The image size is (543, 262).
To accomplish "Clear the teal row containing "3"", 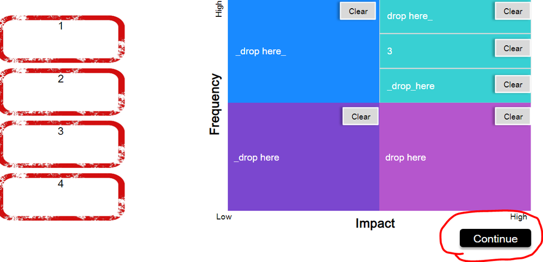I will [x=513, y=48].
